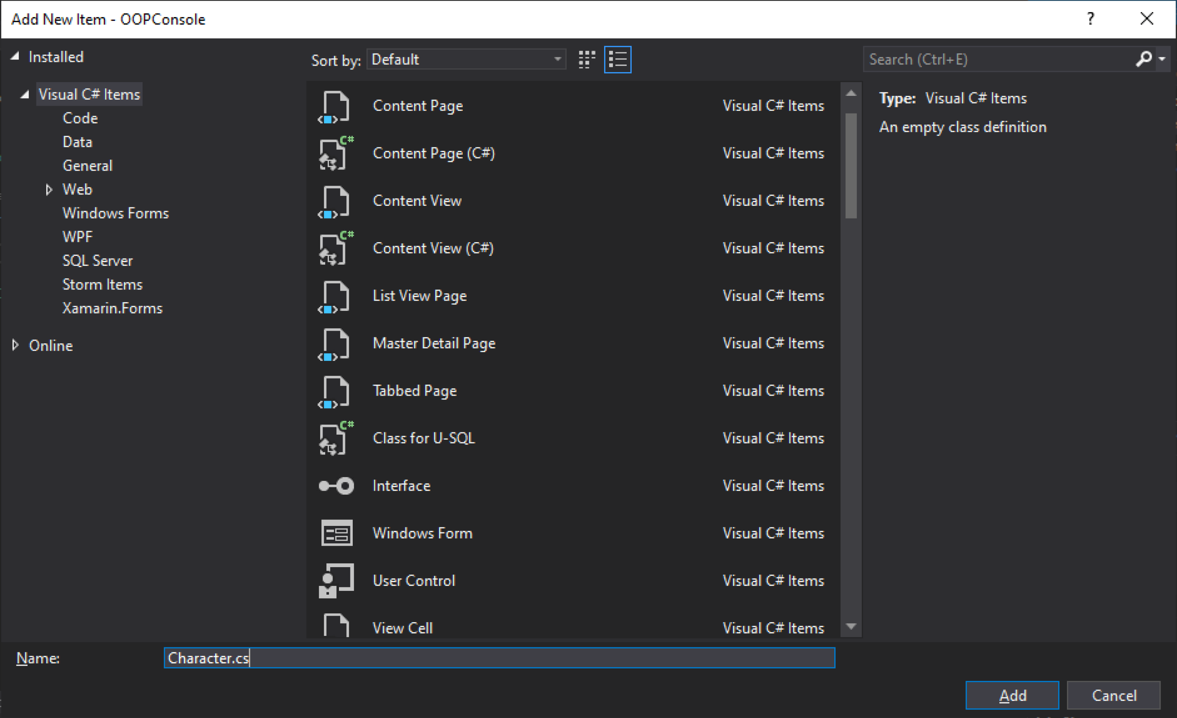Open the search options dropdown arrow
1177x718 pixels.
pos(1162,59)
